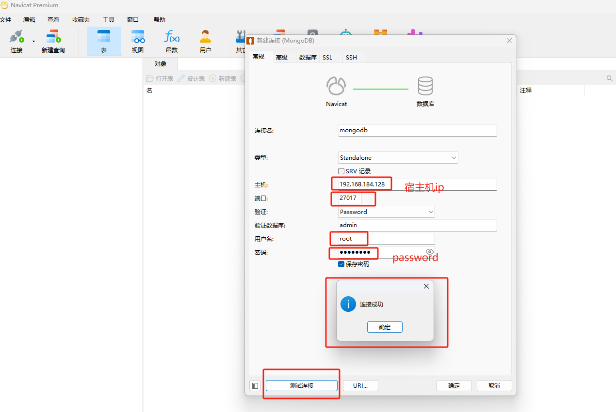Click the Navicat logo in the dialog

pyautogui.click(x=336, y=86)
